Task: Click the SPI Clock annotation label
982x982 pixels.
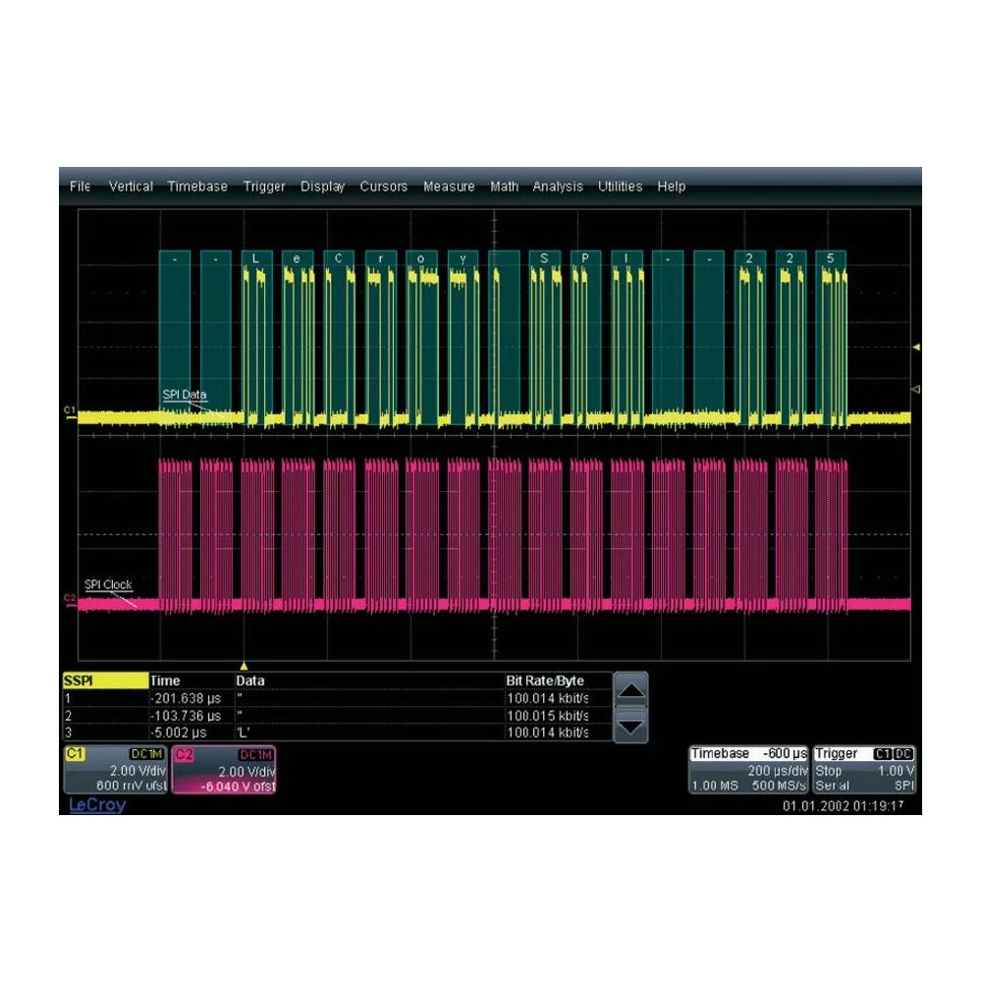Action: coord(108,583)
